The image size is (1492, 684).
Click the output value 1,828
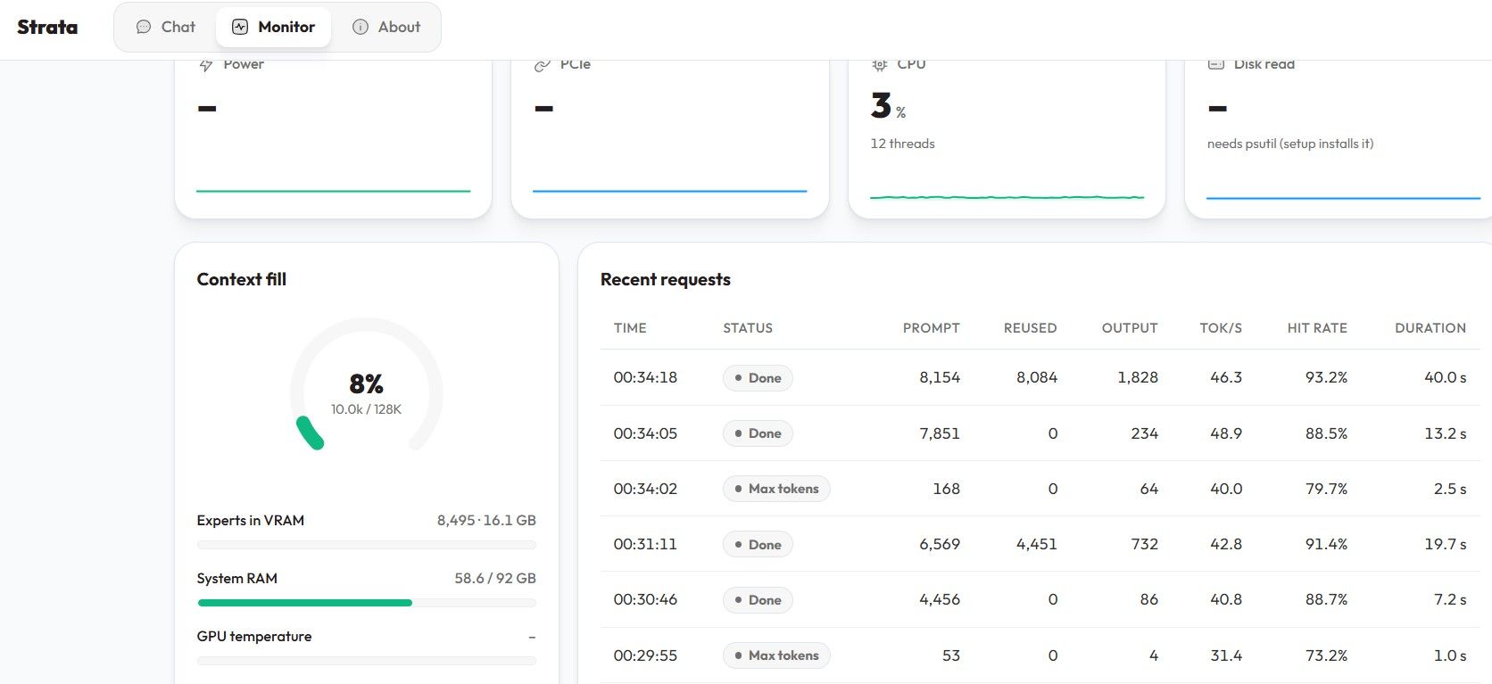(x=1138, y=377)
